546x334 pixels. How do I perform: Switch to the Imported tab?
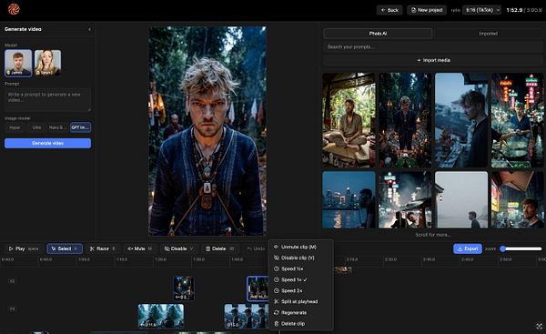point(488,34)
